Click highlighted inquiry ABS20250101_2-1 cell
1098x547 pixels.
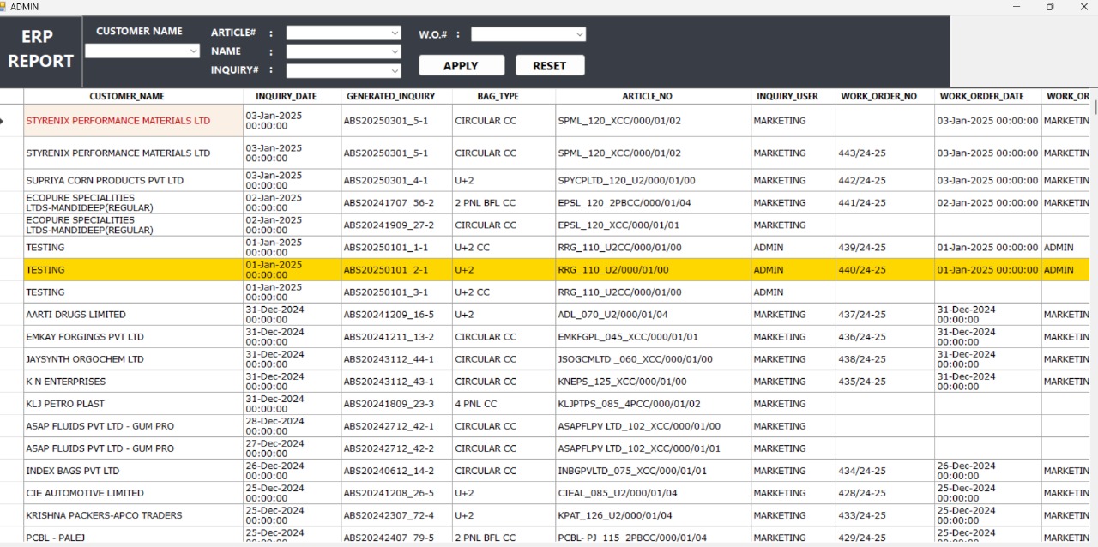396,270
